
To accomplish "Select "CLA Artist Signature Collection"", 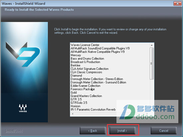I will tap(90, 69).
